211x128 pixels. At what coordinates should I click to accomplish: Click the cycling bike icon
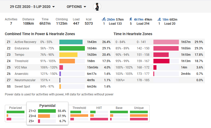[104, 19]
